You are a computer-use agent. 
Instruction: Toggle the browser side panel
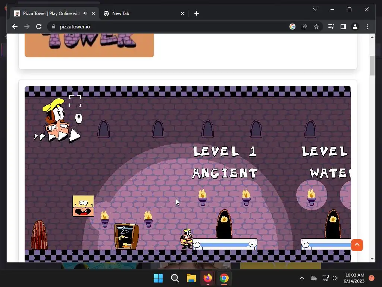pos(343,27)
